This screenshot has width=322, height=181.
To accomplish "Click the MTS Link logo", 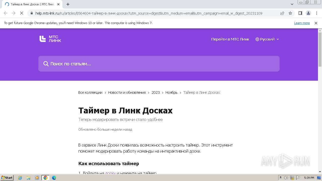I will (50, 39).
